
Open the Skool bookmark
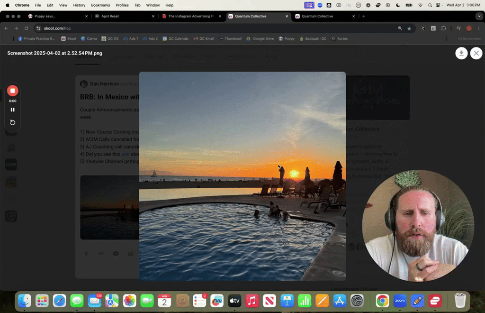coord(69,39)
